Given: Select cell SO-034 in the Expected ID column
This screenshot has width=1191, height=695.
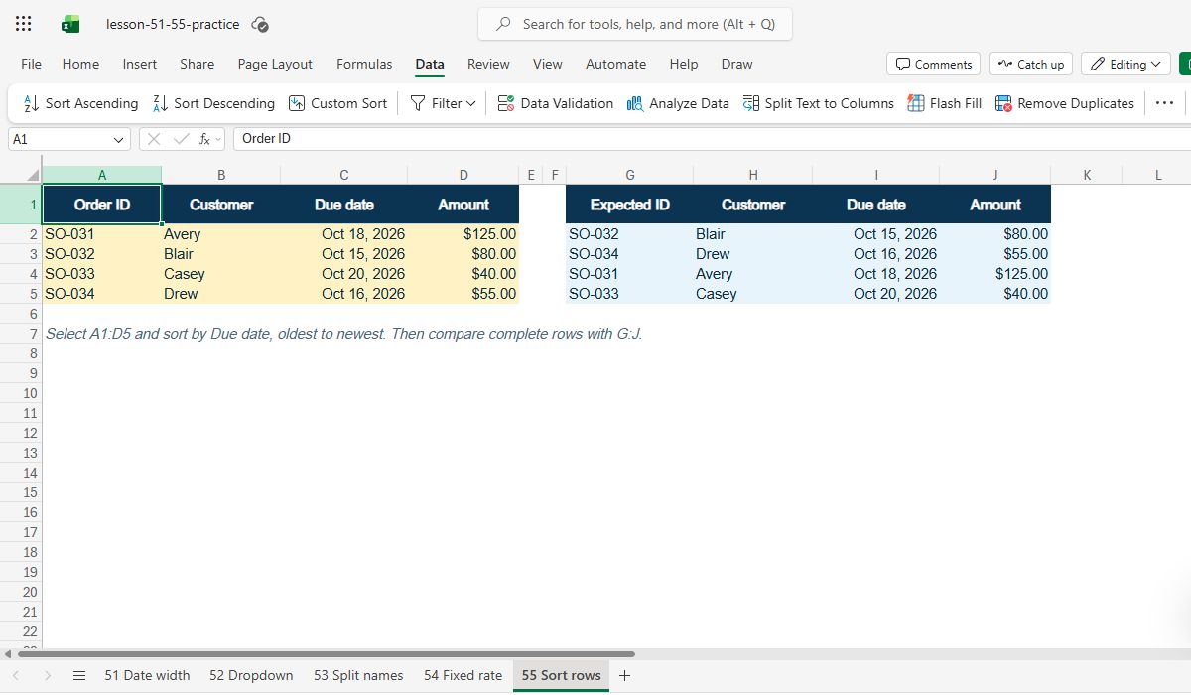Looking at the screenshot, I should click(629, 254).
